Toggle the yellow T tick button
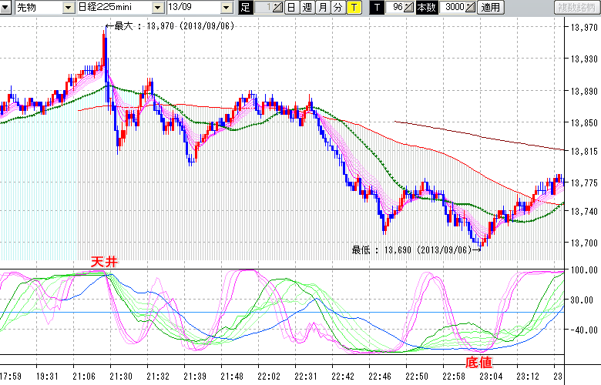 [353, 8]
